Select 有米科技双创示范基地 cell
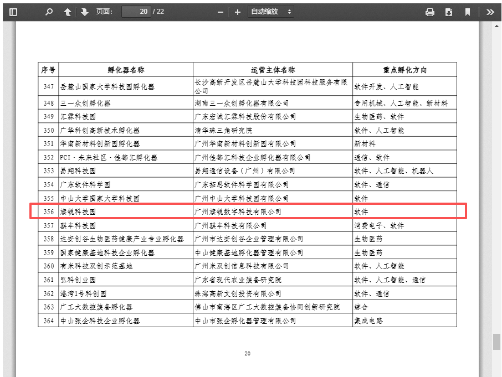 [x=126, y=266]
